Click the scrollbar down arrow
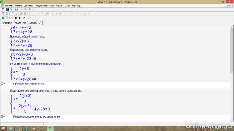 pyautogui.click(x=231, y=121)
